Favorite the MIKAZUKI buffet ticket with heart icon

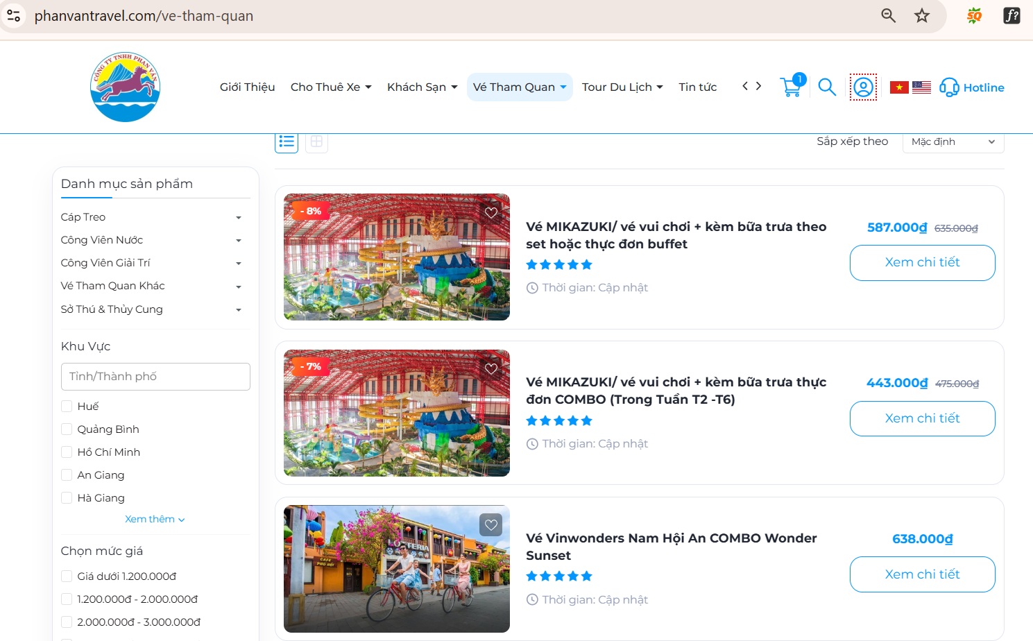click(x=491, y=212)
